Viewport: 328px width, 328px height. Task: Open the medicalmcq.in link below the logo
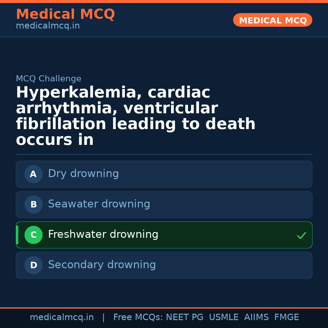click(x=48, y=26)
